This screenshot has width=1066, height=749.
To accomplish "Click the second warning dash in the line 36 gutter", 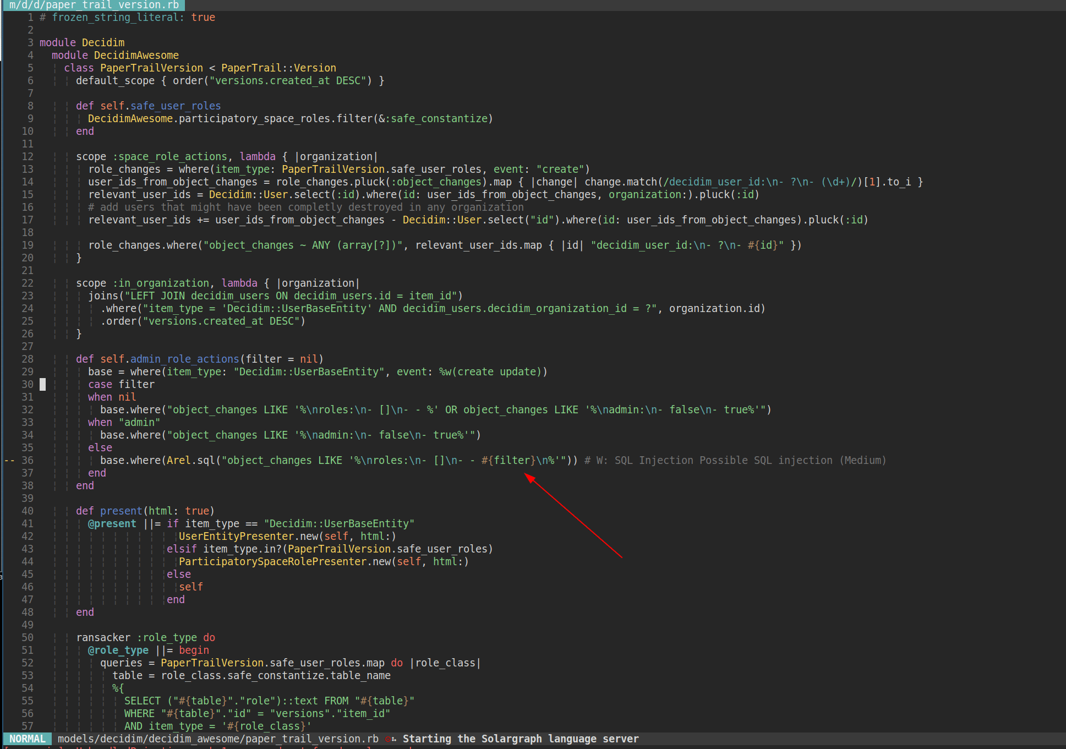I will click(13, 461).
